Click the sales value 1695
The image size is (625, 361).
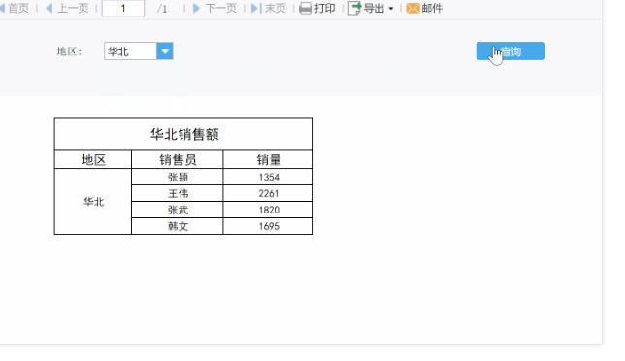268,226
